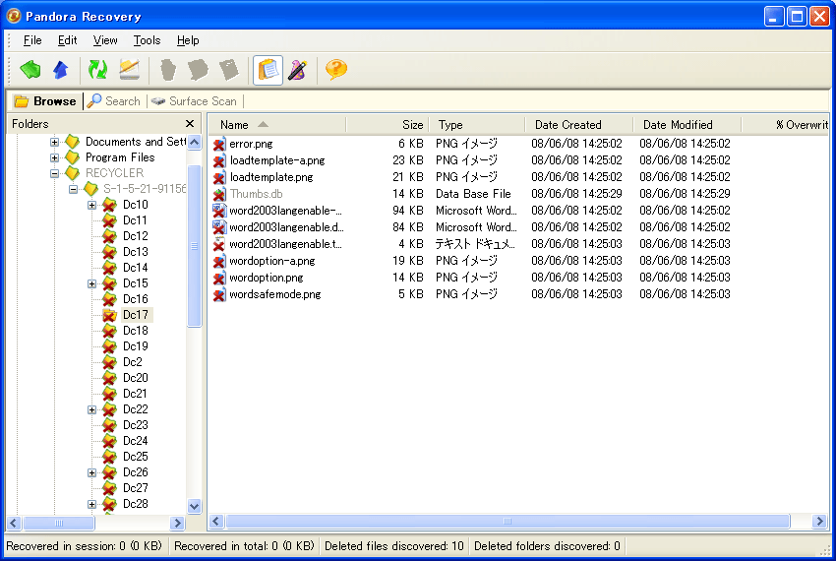Image resolution: width=836 pixels, height=561 pixels.
Task: Sort by Date Modified column header
Action: [687, 125]
